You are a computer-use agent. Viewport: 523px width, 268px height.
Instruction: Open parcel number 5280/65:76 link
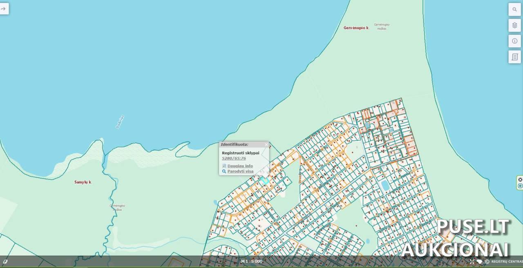pos(234,158)
